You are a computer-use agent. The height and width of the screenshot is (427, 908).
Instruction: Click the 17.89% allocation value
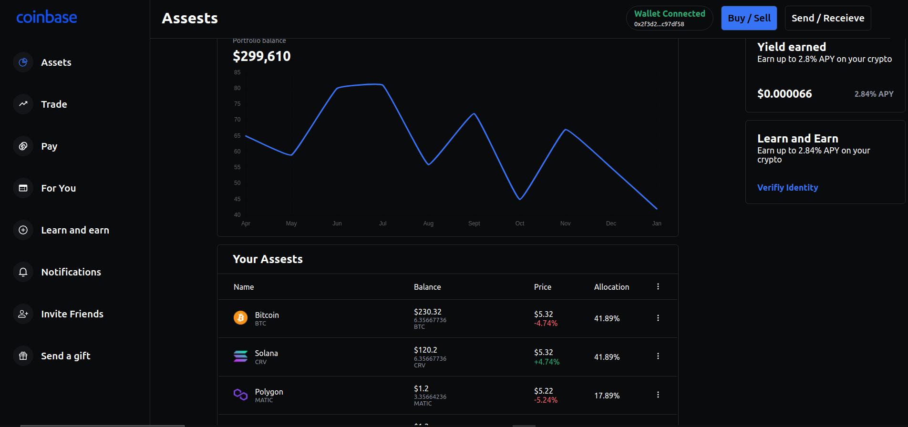click(607, 396)
